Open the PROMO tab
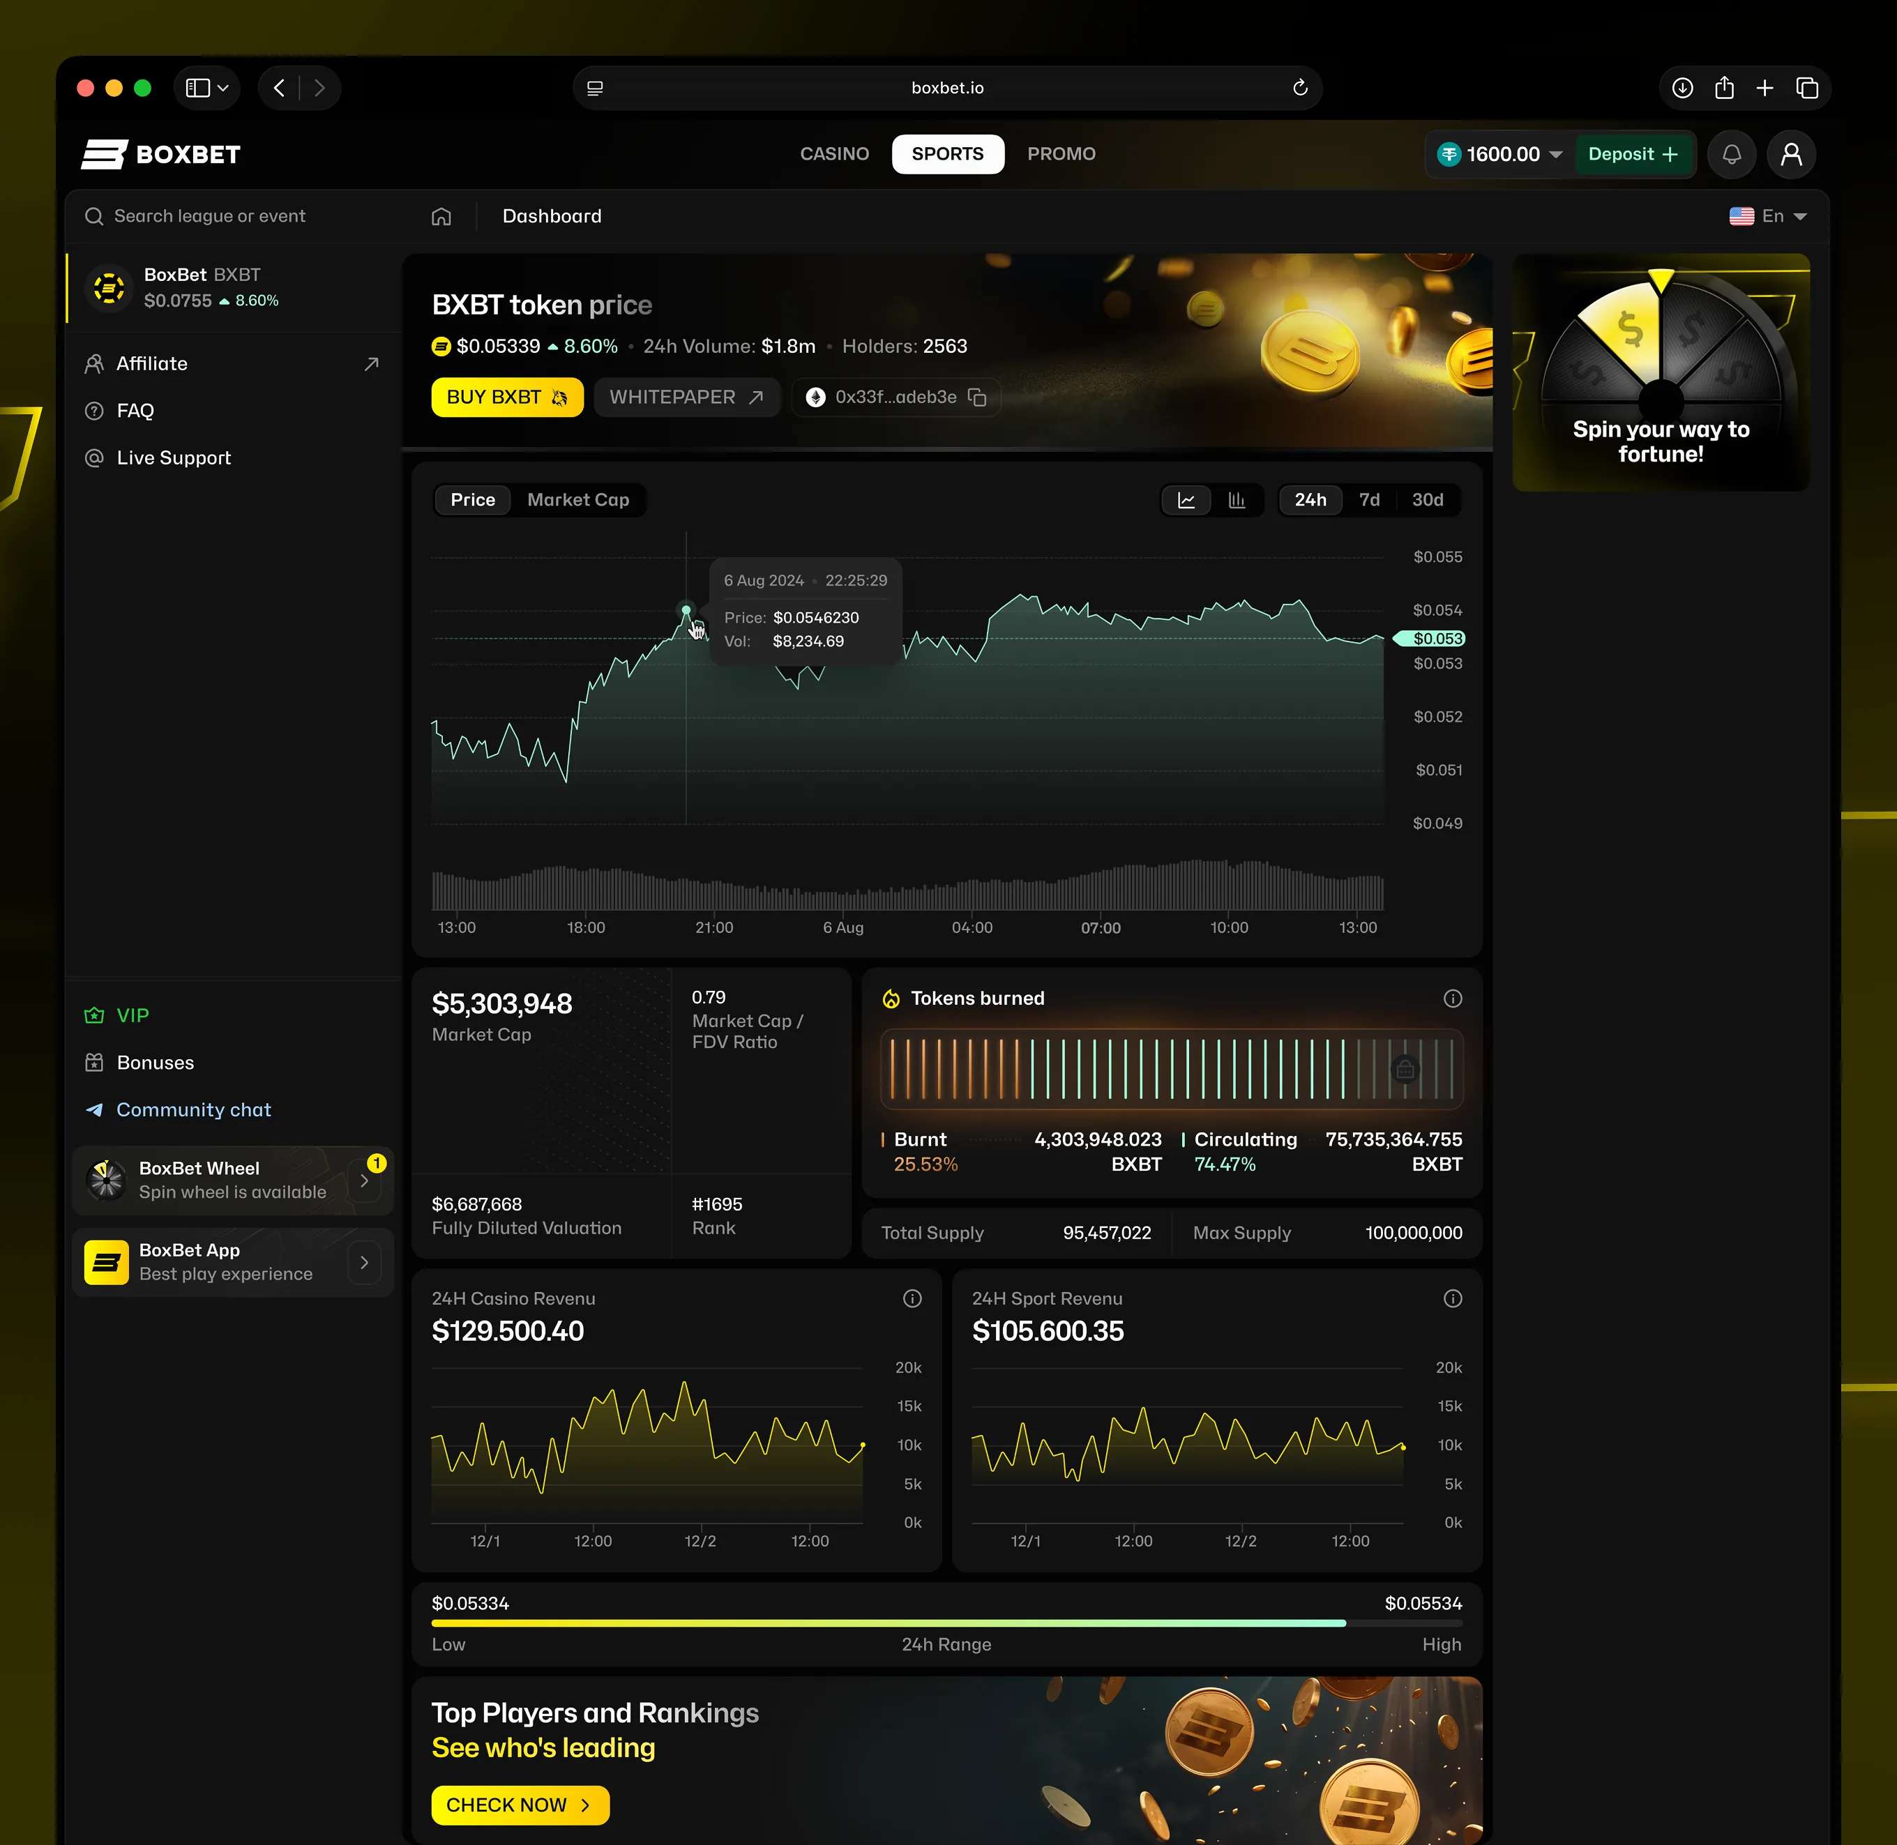Screen dimensions: 1897x1845 point(1061,154)
